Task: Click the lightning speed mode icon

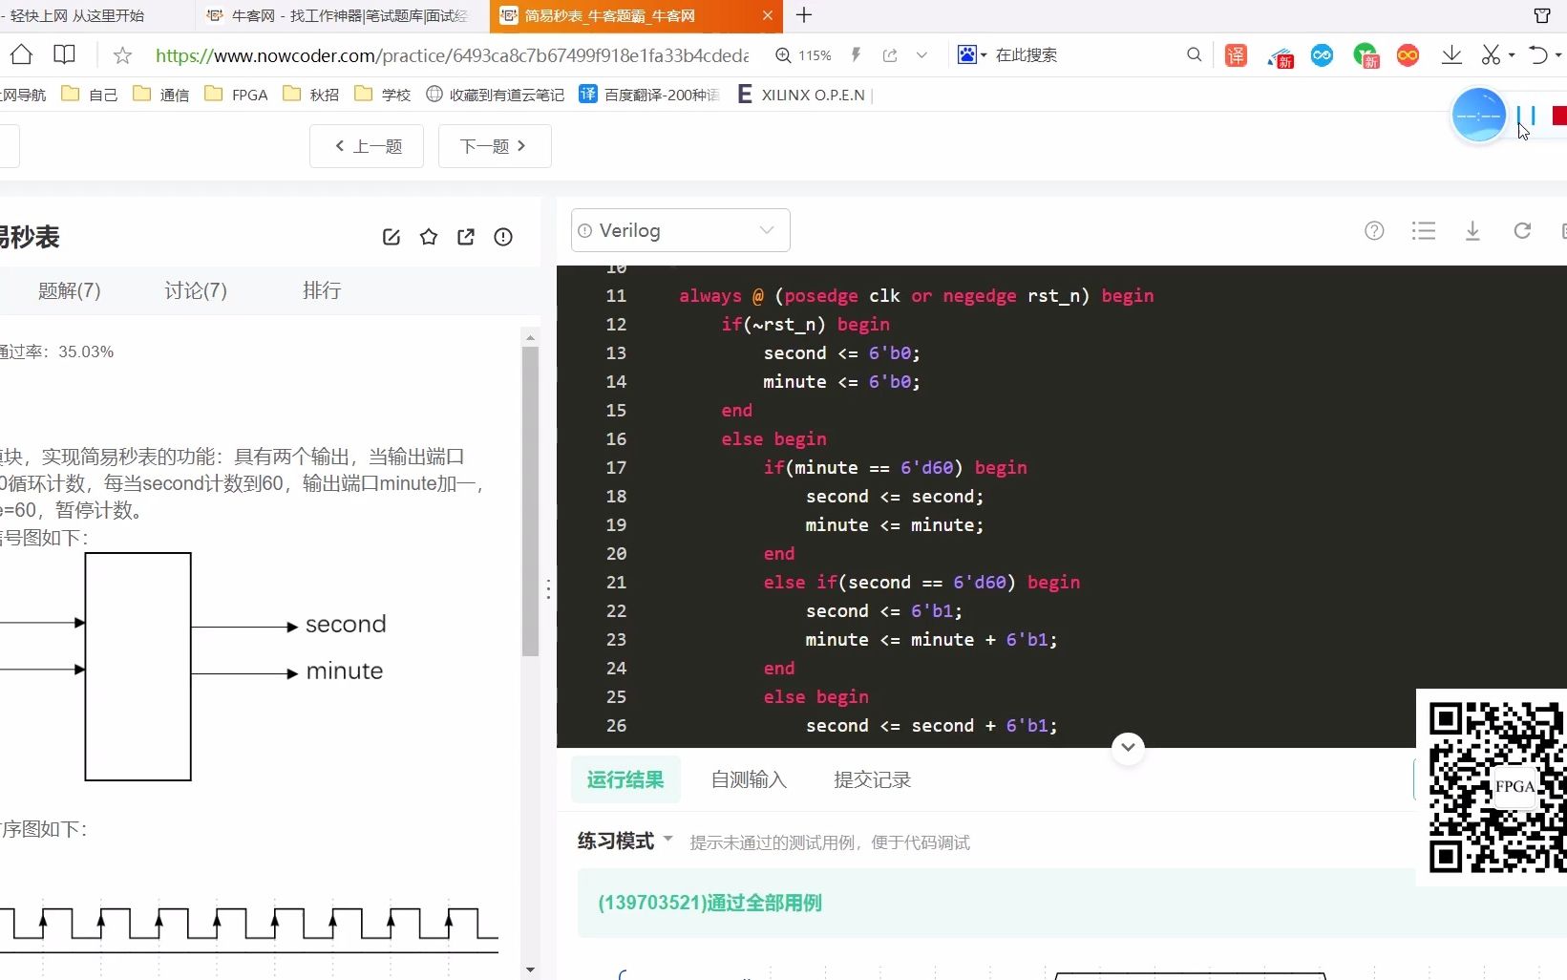Action: click(856, 55)
